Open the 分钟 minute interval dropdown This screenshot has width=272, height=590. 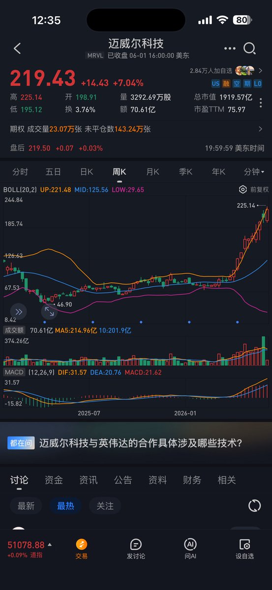[x=254, y=172]
